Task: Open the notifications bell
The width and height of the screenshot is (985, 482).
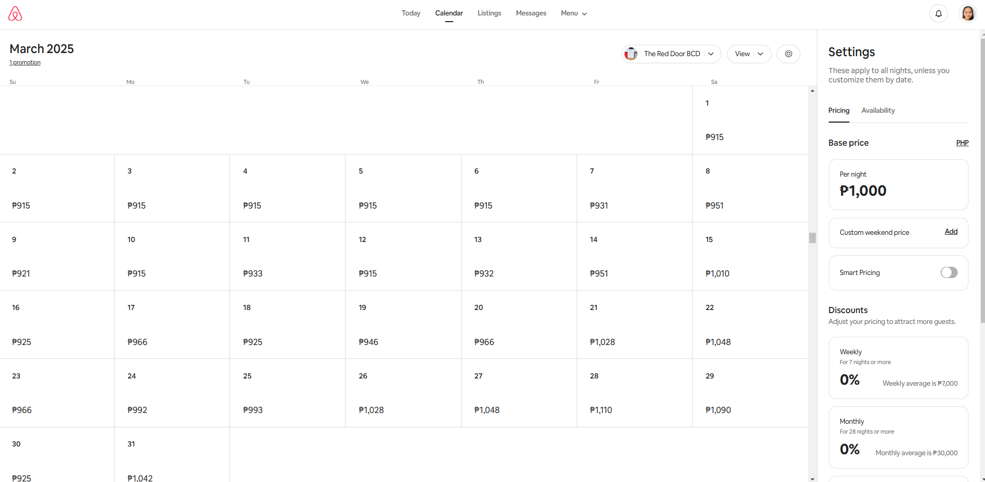Action: click(939, 13)
